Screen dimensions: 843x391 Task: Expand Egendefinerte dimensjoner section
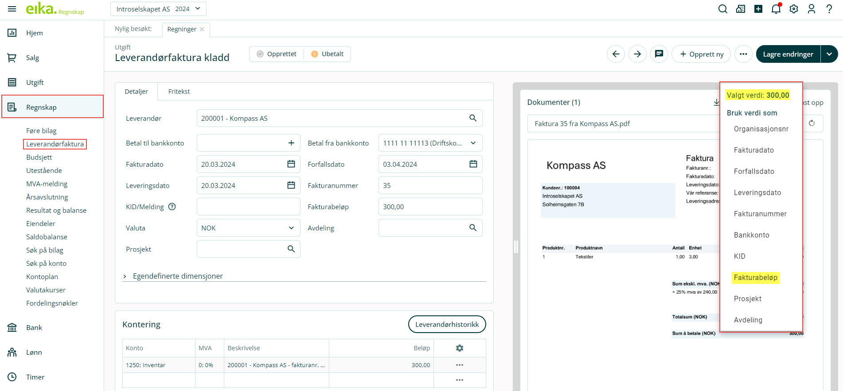click(125, 276)
